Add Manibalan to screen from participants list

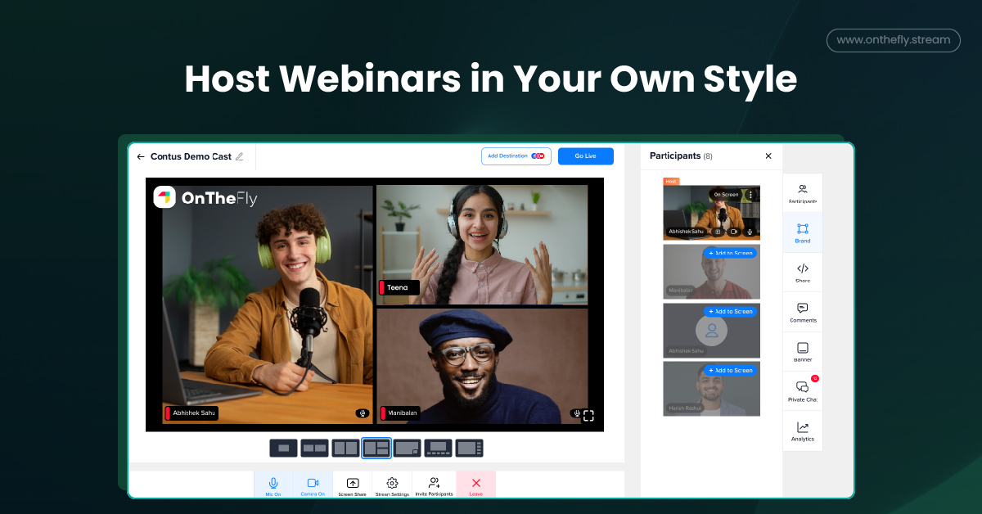point(731,253)
